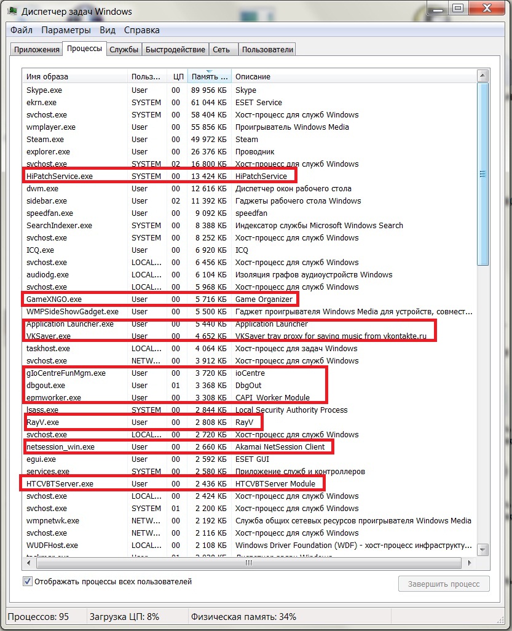
Task: Open the Вид menu
Action: coord(108,30)
